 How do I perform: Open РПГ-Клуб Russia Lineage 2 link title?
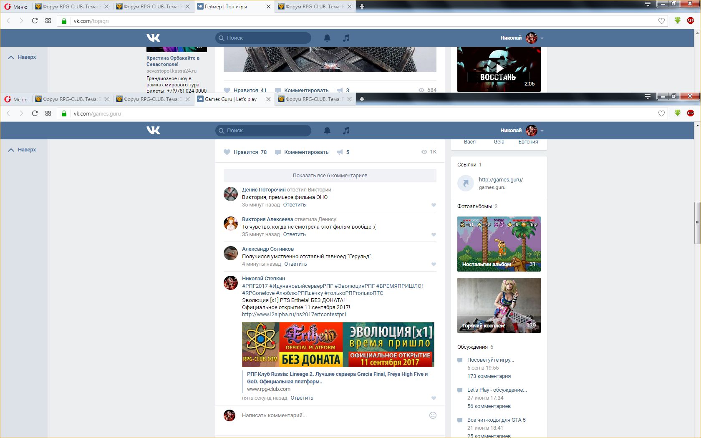point(337,378)
